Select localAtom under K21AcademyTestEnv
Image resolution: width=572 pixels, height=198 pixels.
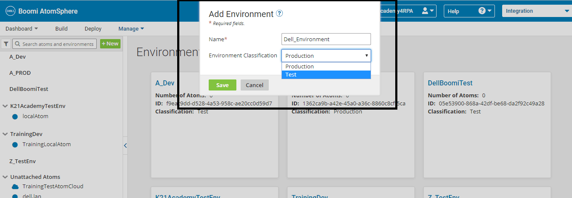[x=35, y=116]
